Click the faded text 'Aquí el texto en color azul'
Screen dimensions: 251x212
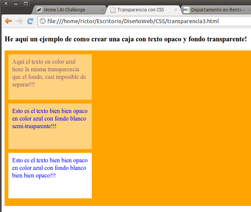tap(44, 62)
